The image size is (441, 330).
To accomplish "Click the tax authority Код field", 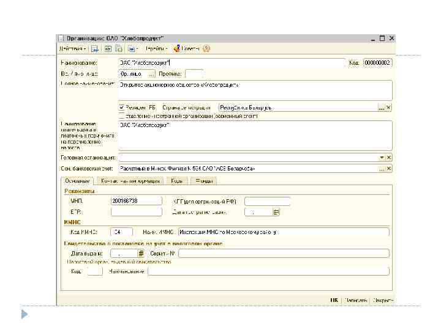I will coord(95,271).
